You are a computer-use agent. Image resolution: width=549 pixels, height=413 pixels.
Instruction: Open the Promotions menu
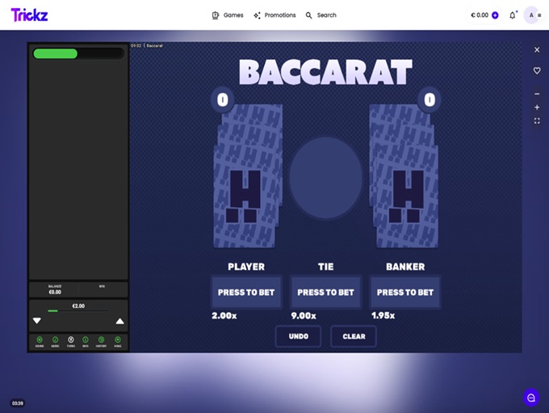click(x=274, y=15)
